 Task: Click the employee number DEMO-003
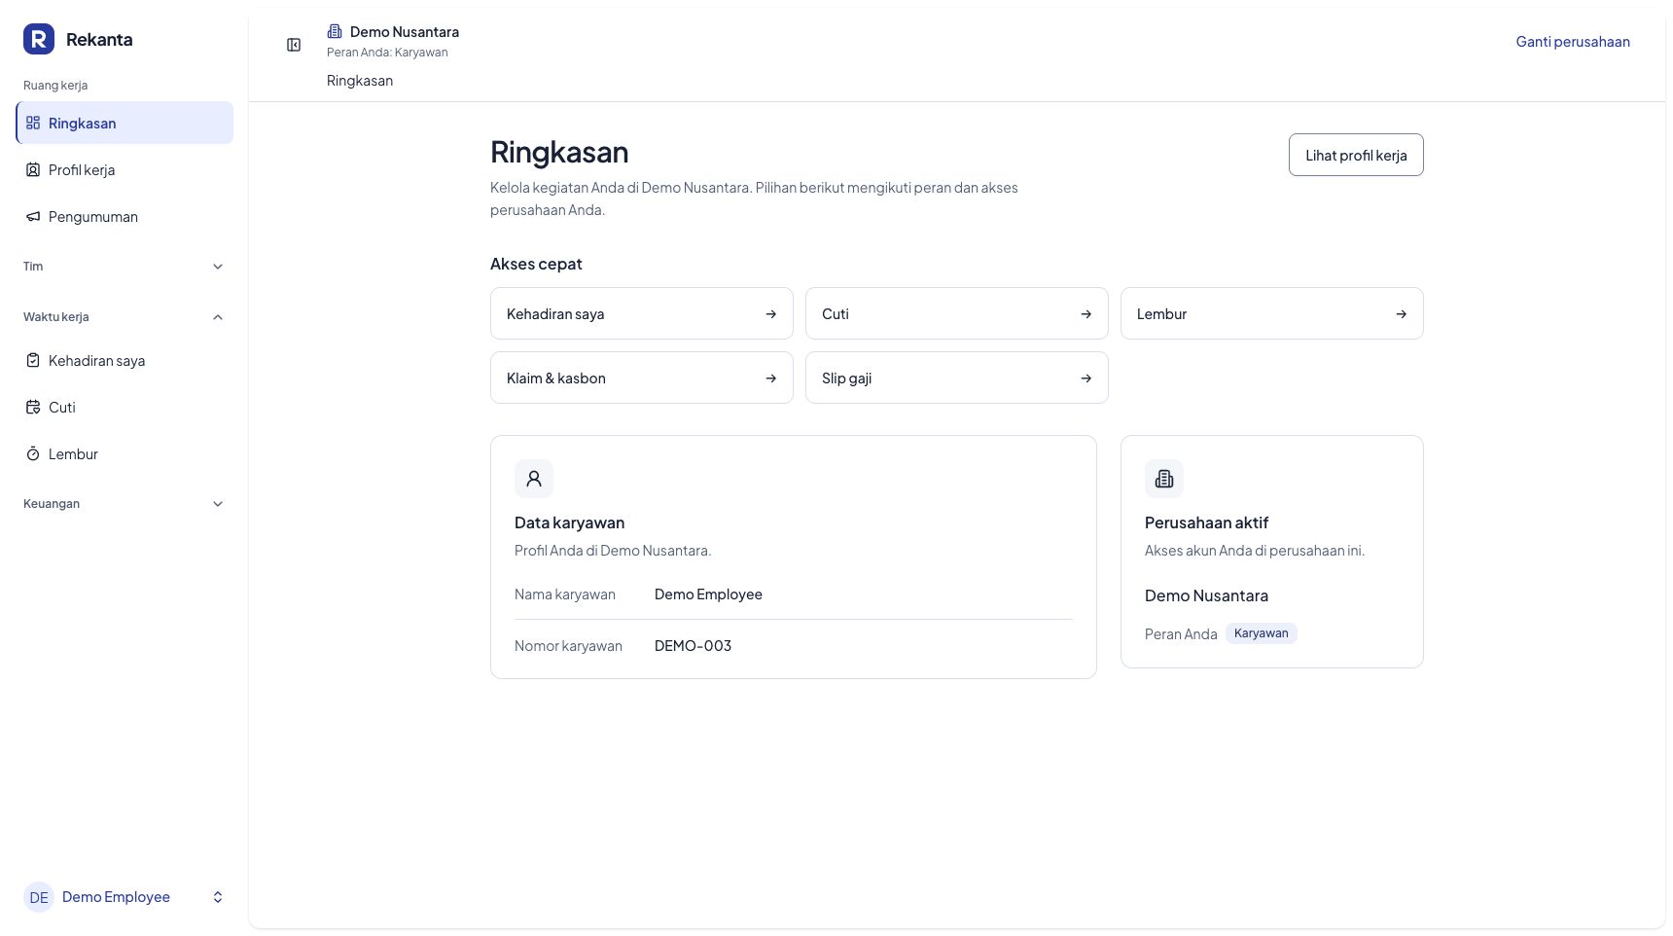pos(693,645)
